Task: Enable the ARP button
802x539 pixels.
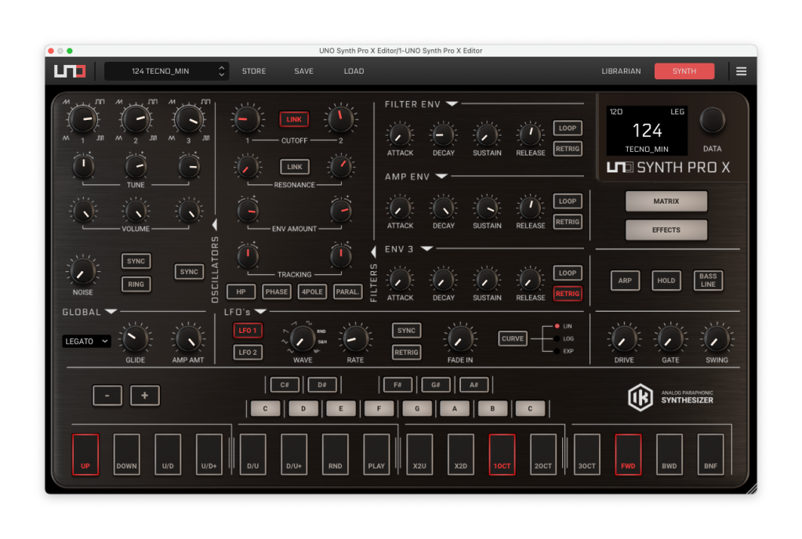Action: 625,280
